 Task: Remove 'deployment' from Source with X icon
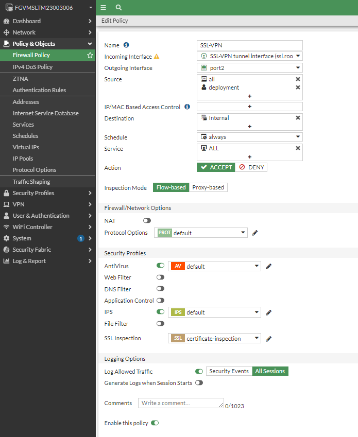point(298,88)
